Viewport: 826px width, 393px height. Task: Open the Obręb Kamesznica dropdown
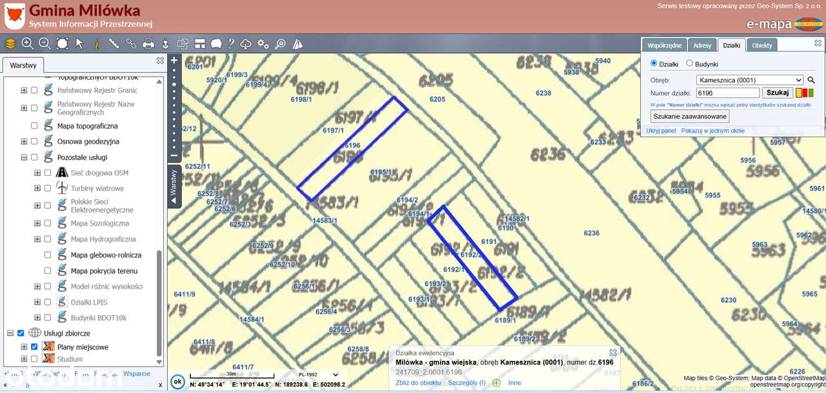pos(750,80)
